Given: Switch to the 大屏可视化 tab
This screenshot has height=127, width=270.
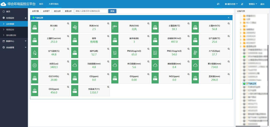Looking at the screenshot, I should click(54, 4).
